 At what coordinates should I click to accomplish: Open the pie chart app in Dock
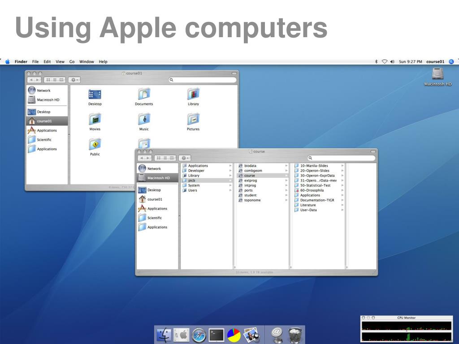[x=234, y=335]
